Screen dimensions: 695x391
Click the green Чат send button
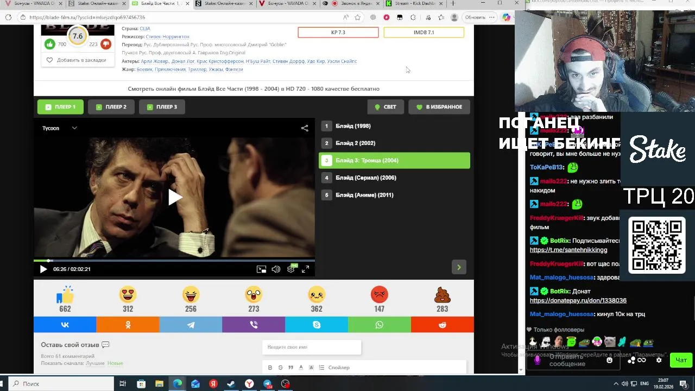coord(681,360)
